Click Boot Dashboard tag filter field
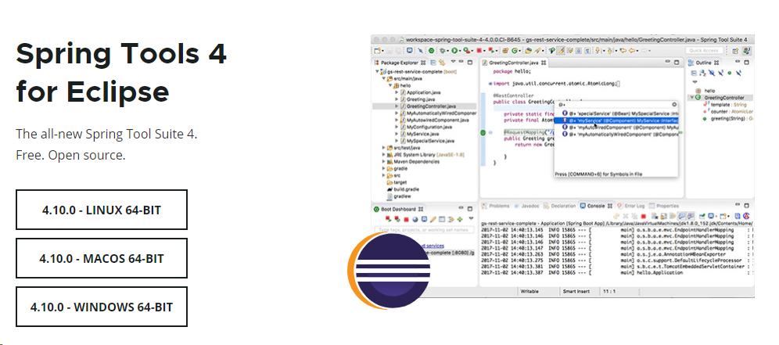The image size is (779, 345). pos(424,230)
